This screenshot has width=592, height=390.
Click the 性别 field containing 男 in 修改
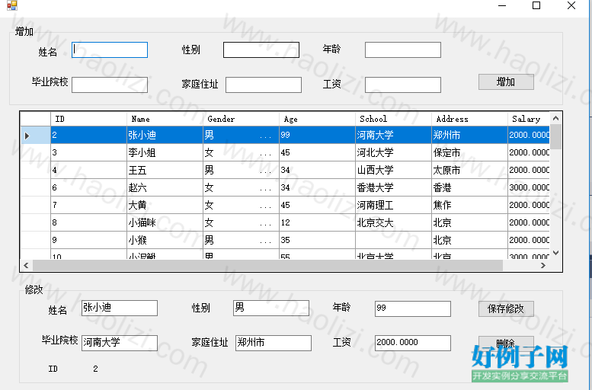tap(271, 308)
